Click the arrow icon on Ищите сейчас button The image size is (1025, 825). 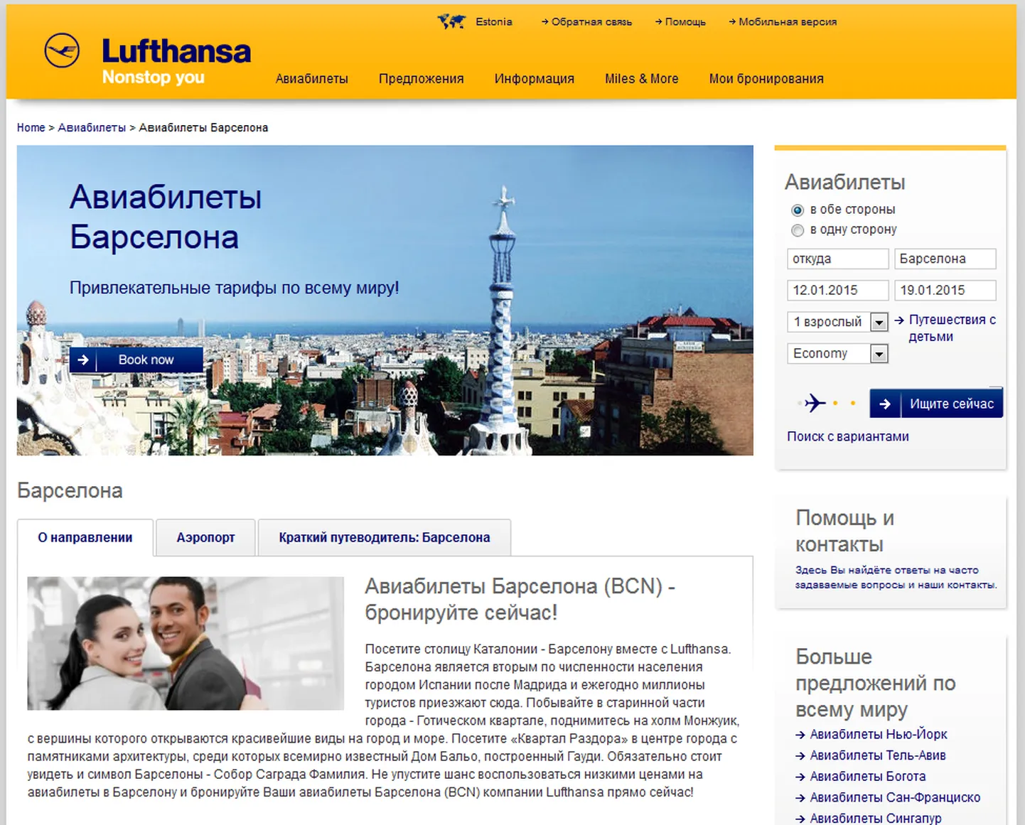point(885,404)
